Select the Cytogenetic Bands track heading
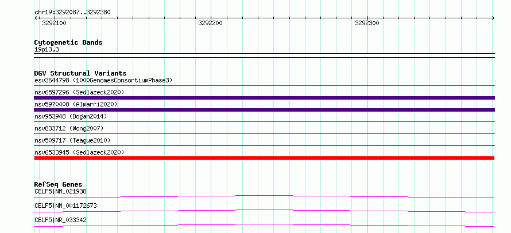511x233 pixels. pos(68,42)
